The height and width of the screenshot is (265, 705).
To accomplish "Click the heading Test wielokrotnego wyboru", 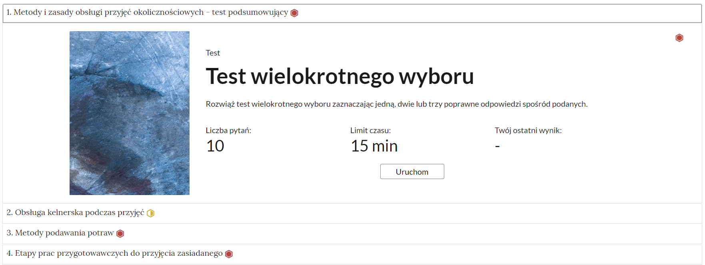I will tap(340, 76).
